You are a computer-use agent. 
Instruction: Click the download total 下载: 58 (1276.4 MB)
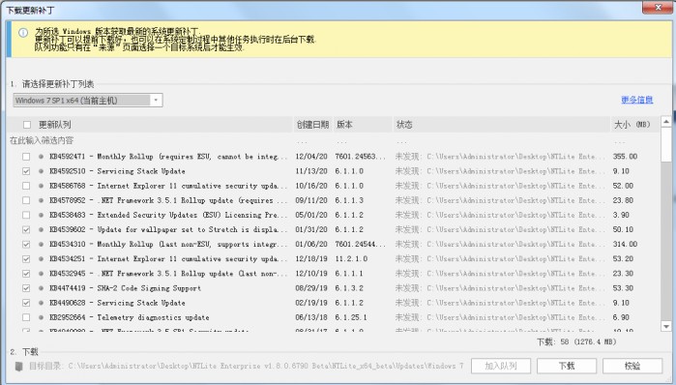click(576, 341)
